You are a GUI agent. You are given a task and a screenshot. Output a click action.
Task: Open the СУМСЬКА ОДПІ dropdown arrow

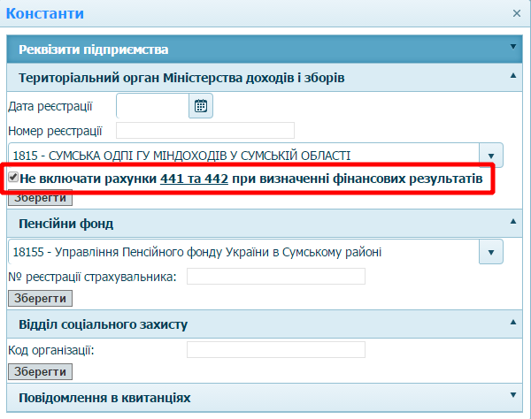click(x=491, y=154)
